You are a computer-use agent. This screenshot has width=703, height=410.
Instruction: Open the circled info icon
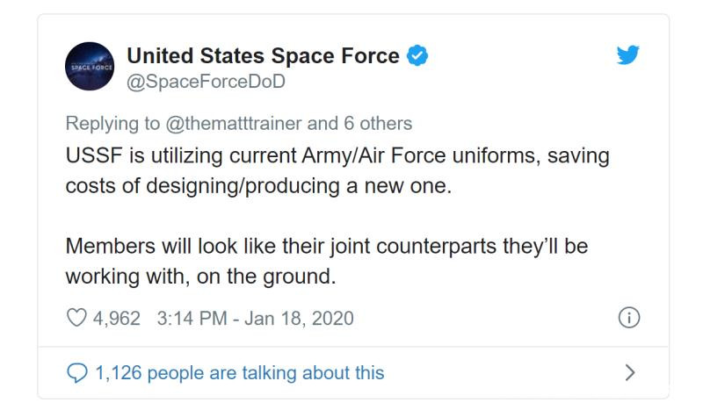(x=628, y=318)
